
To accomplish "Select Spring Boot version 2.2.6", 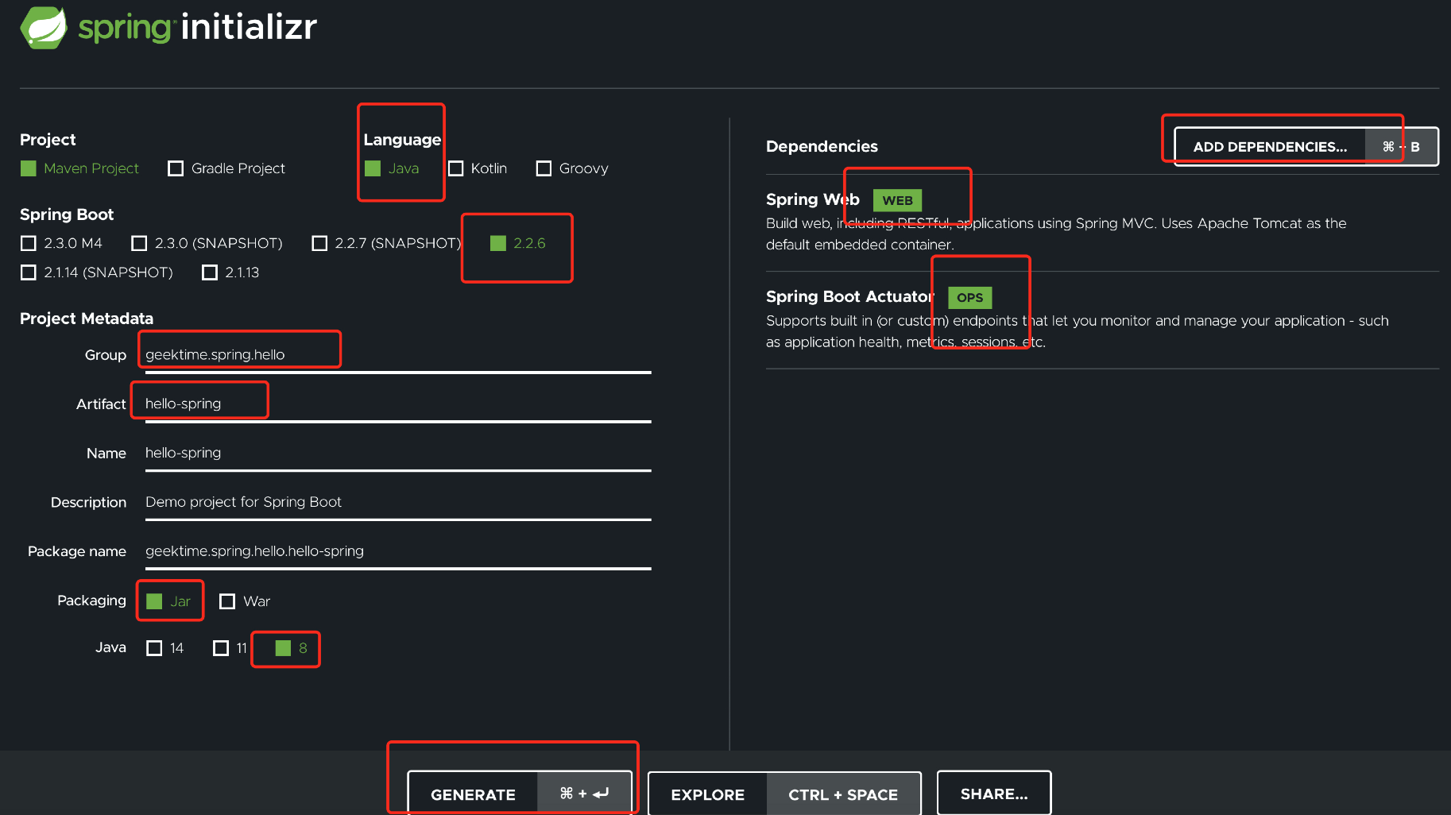I will (518, 243).
